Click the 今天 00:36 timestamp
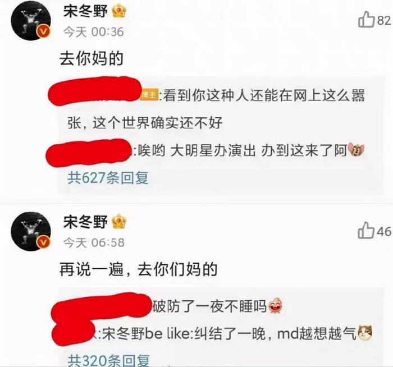 click(94, 32)
